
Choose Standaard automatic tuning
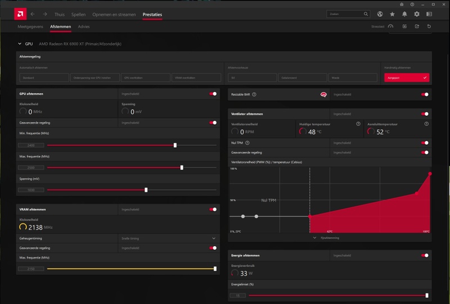(44, 78)
